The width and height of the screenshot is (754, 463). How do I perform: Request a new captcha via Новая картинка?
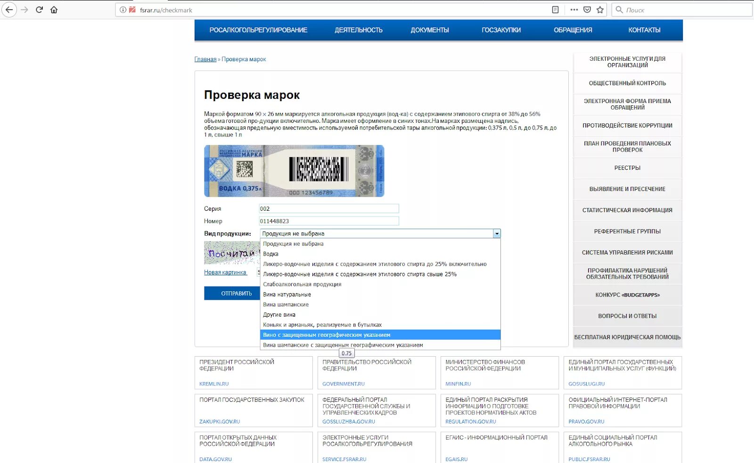click(x=225, y=272)
